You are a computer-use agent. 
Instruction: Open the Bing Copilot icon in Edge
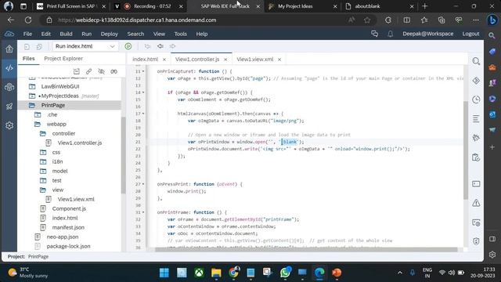click(492, 20)
